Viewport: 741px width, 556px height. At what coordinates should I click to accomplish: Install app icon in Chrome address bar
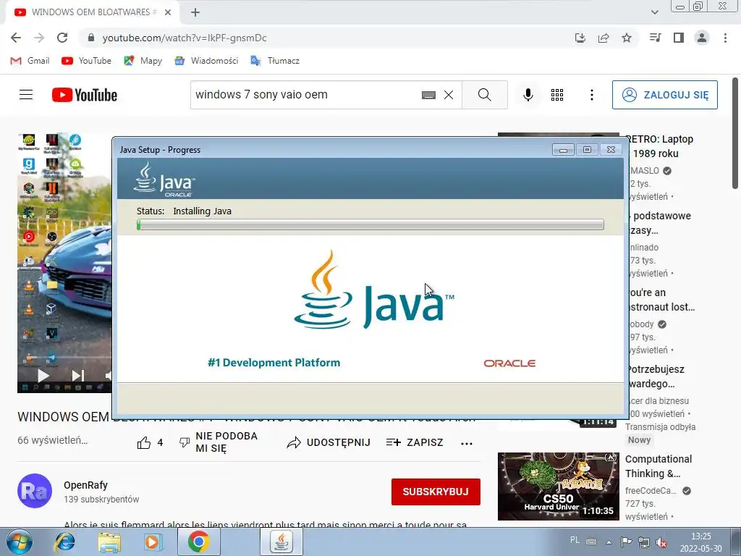tap(580, 38)
